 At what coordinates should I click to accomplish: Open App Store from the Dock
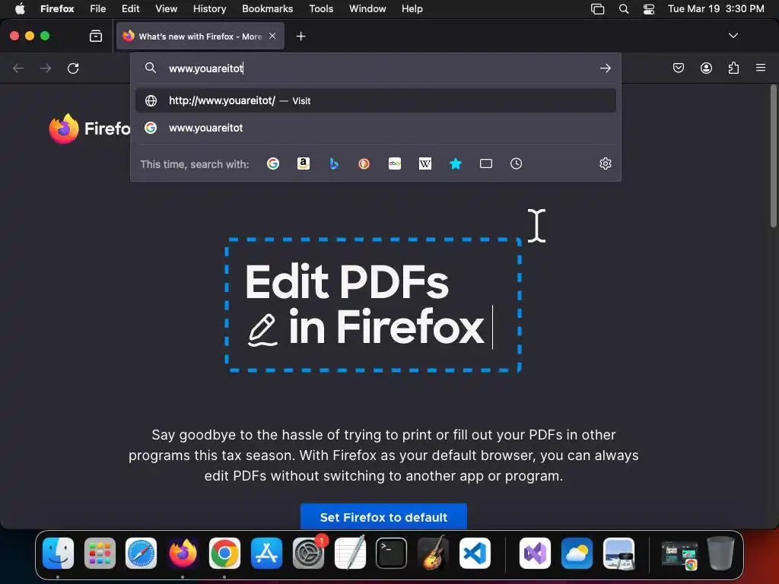coord(266,553)
